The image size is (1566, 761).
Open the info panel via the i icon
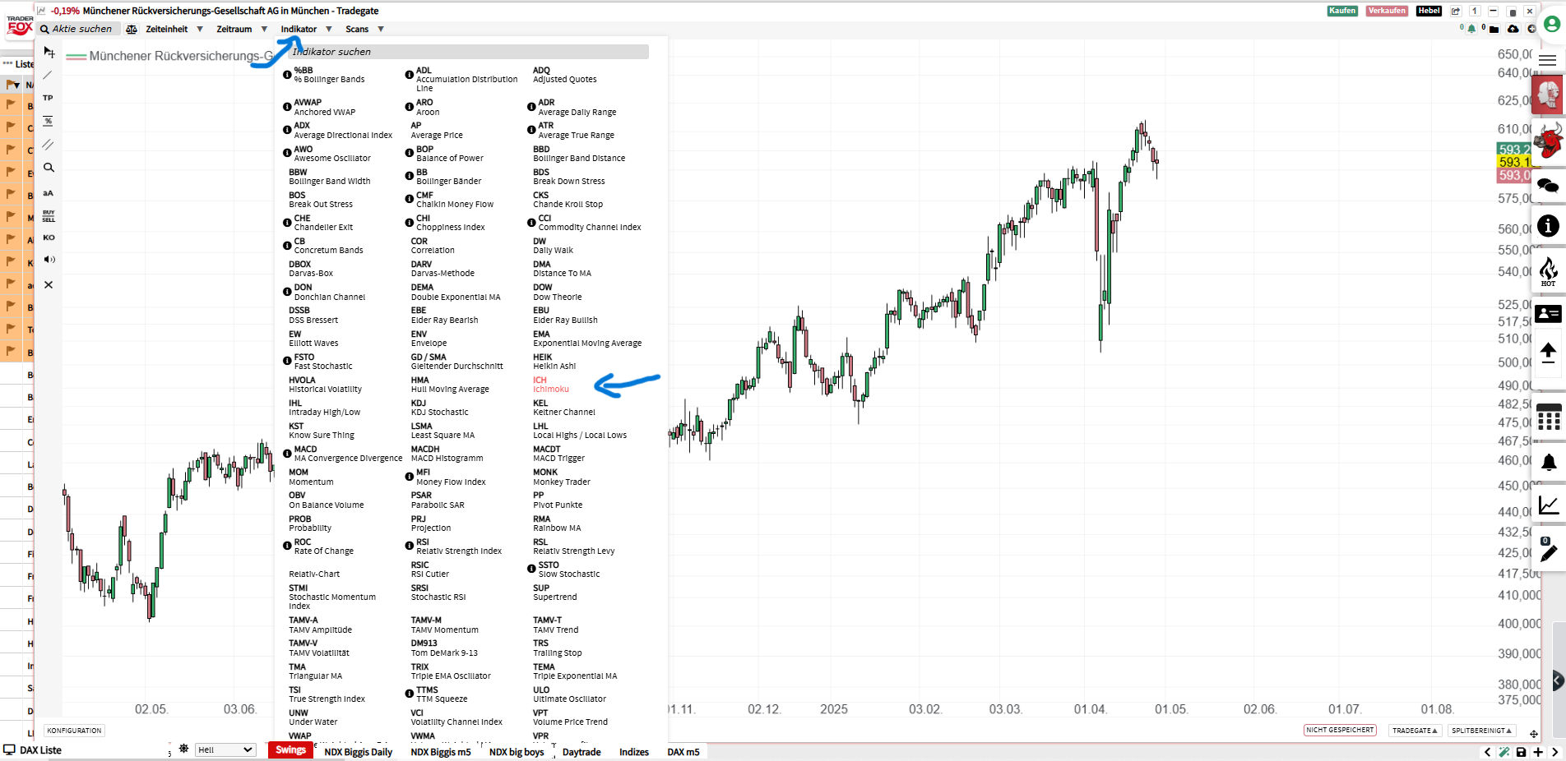pos(1550,226)
